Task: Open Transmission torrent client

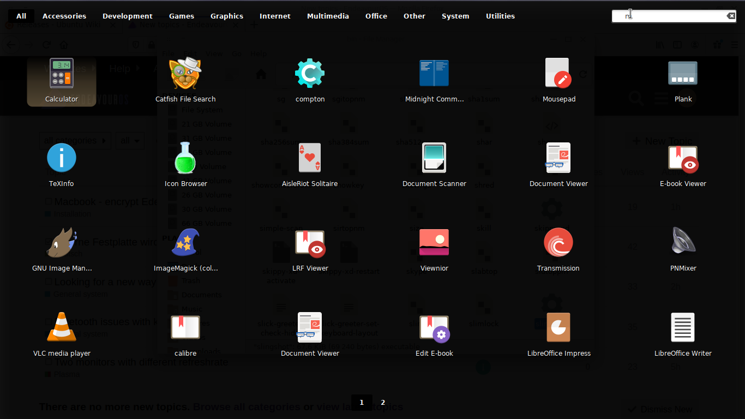Action: pos(558,250)
